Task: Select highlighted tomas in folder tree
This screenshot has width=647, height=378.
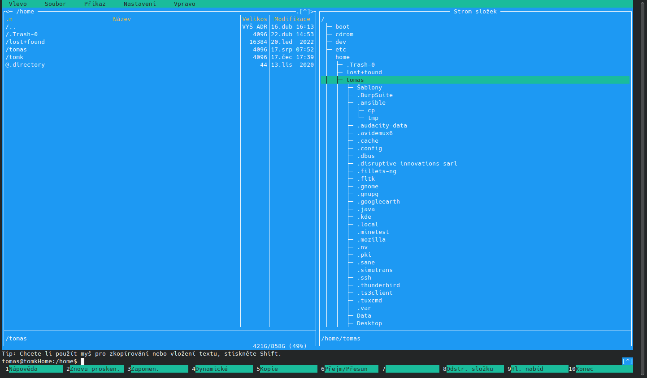Action: coord(475,80)
